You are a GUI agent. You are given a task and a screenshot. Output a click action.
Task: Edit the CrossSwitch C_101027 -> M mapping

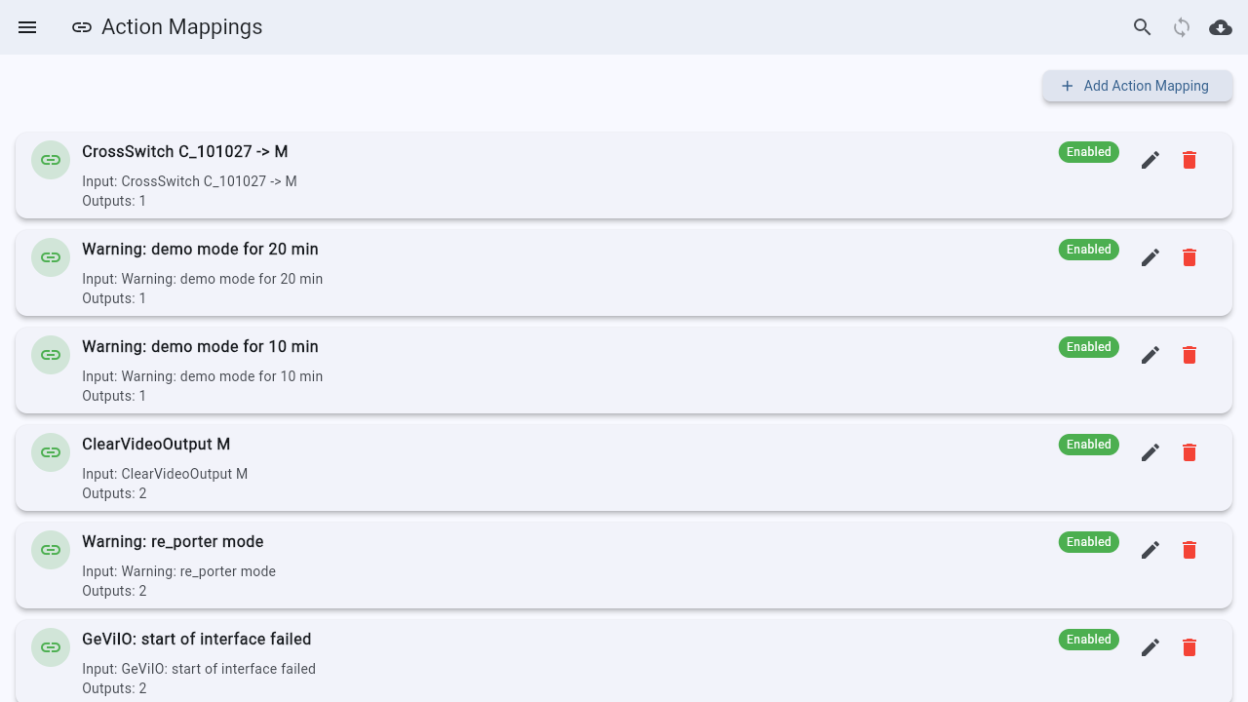(1150, 160)
